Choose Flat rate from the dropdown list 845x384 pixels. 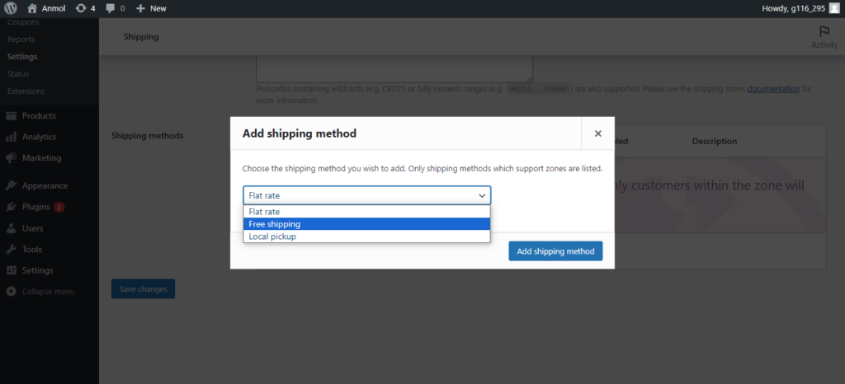366,211
